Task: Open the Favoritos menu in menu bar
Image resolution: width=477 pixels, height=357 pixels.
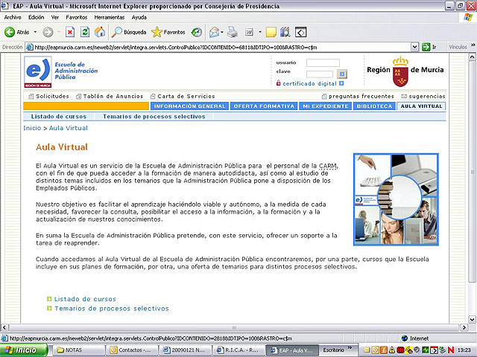Action: 77,17
